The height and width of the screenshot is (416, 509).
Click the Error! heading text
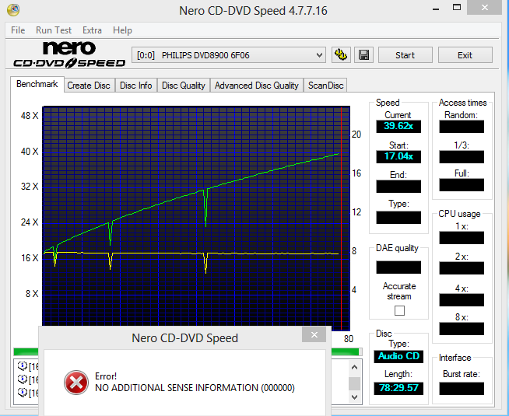point(106,376)
